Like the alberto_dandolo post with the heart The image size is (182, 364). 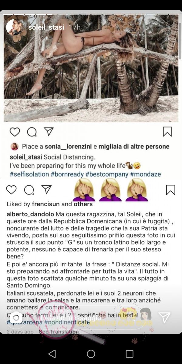click(x=12, y=190)
